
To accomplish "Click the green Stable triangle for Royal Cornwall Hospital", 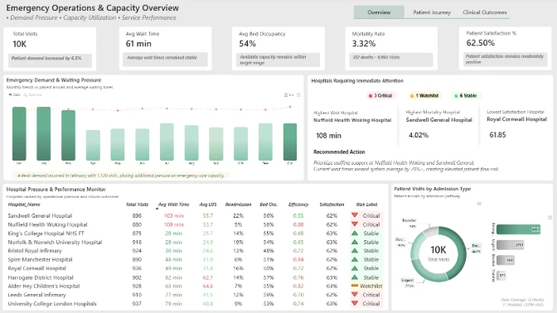I will [354, 268].
